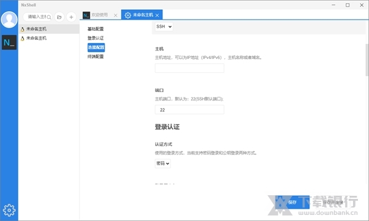369x221 pixels.
Task: Click penguin icon of unhighlighted 未命名主机 host
Action: coord(22,39)
